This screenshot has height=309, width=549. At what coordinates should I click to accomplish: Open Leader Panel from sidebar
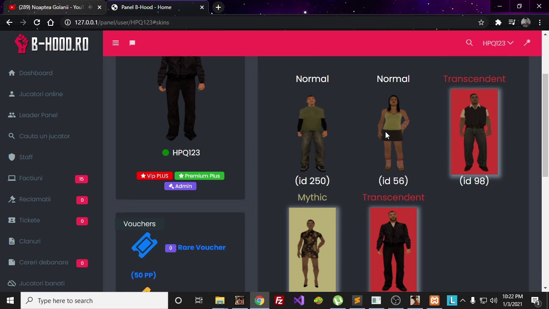(38, 115)
